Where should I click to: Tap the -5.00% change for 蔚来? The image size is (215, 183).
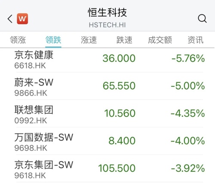[188, 86]
